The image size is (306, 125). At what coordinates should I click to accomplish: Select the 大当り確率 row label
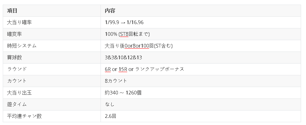click(19, 23)
